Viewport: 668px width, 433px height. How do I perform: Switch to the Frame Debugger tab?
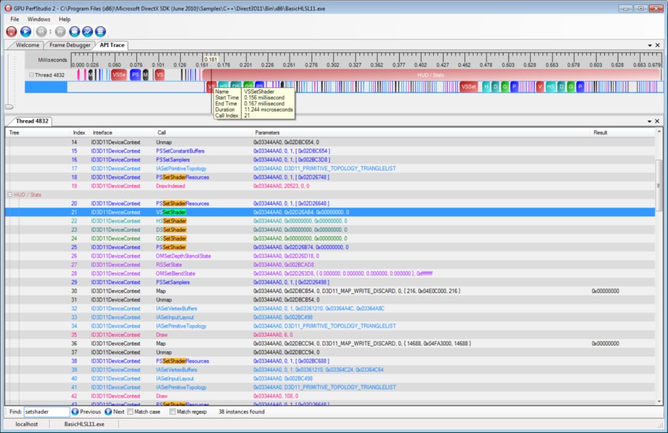pyautogui.click(x=69, y=45)
